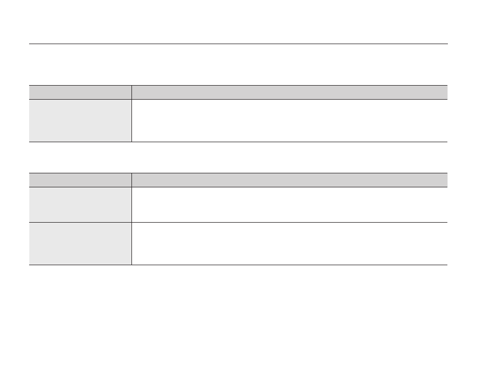This screenshot has width=477, height=383.
Task: Click the lower table's narrow left header cell
Action: pos(80,180)
